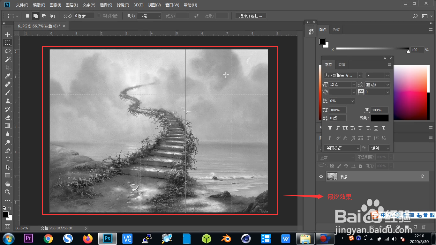Open the 图像(I) menu
Viewport: 436px width, 245px height.
coord(56,5)
